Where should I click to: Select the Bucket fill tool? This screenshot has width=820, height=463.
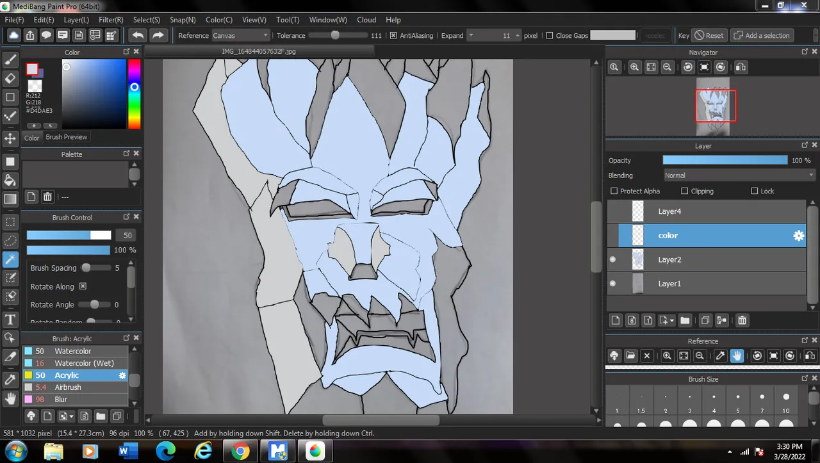tap(10, 180)
